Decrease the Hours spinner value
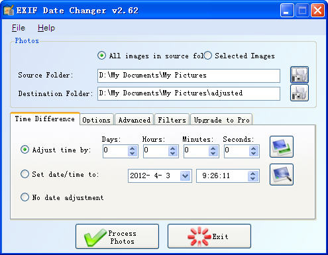328x255 pixels. pyautogui.click(x=173, y=154)
